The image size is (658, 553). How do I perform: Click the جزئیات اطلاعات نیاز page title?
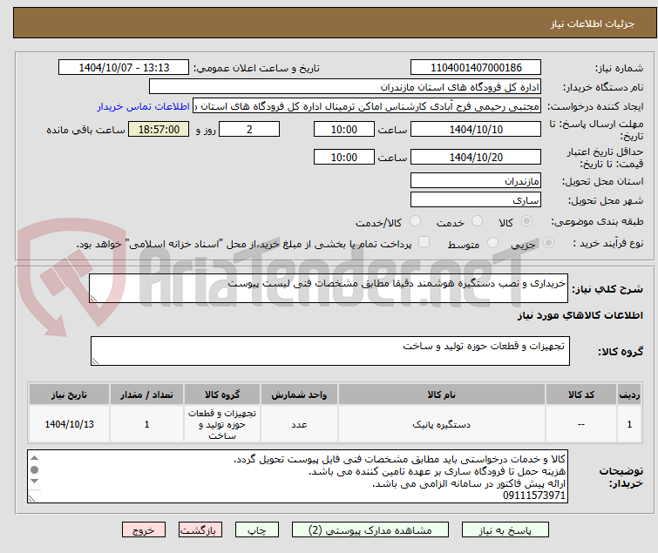pos(592,24)
